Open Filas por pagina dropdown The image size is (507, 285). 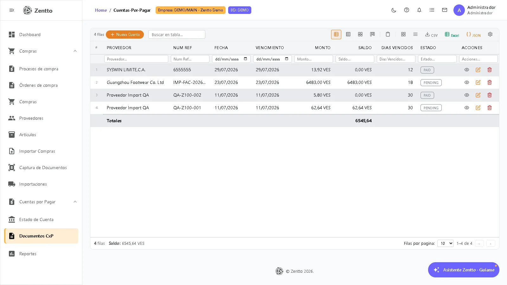pos(446,243)
